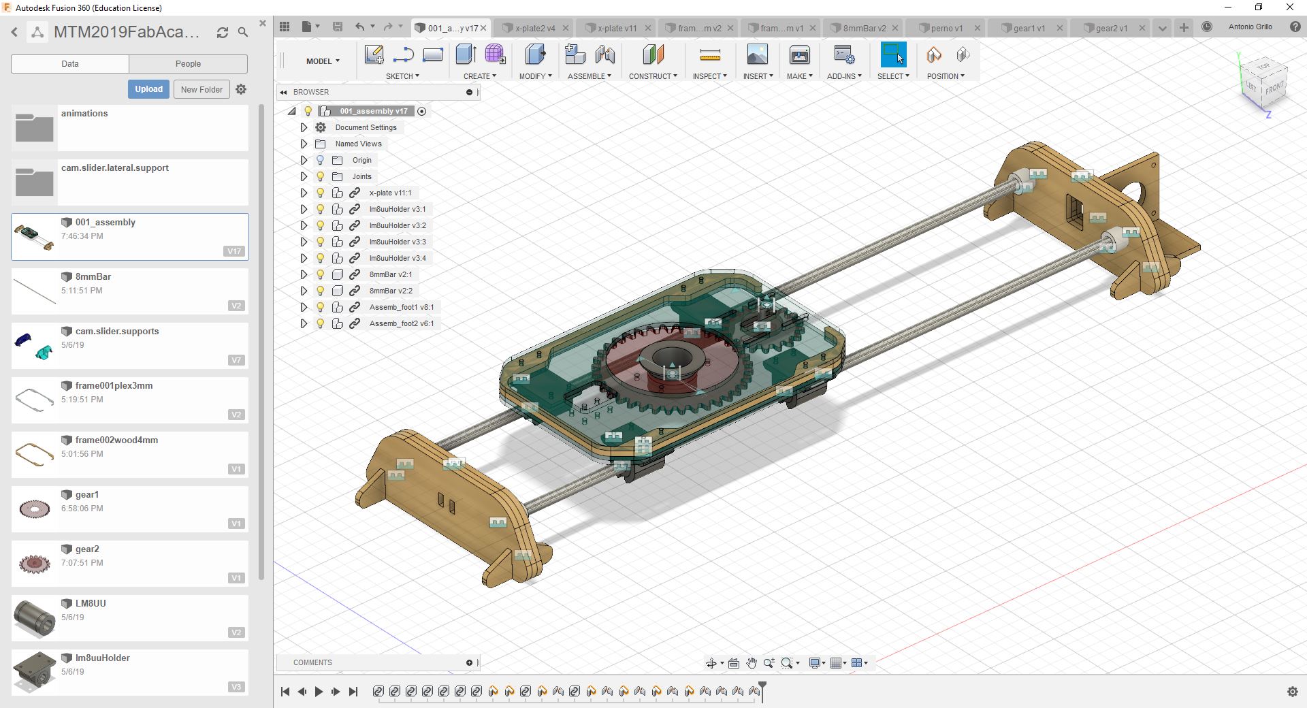Toggle visibility of Assemb_foot1 v8:1

[320, 307]
